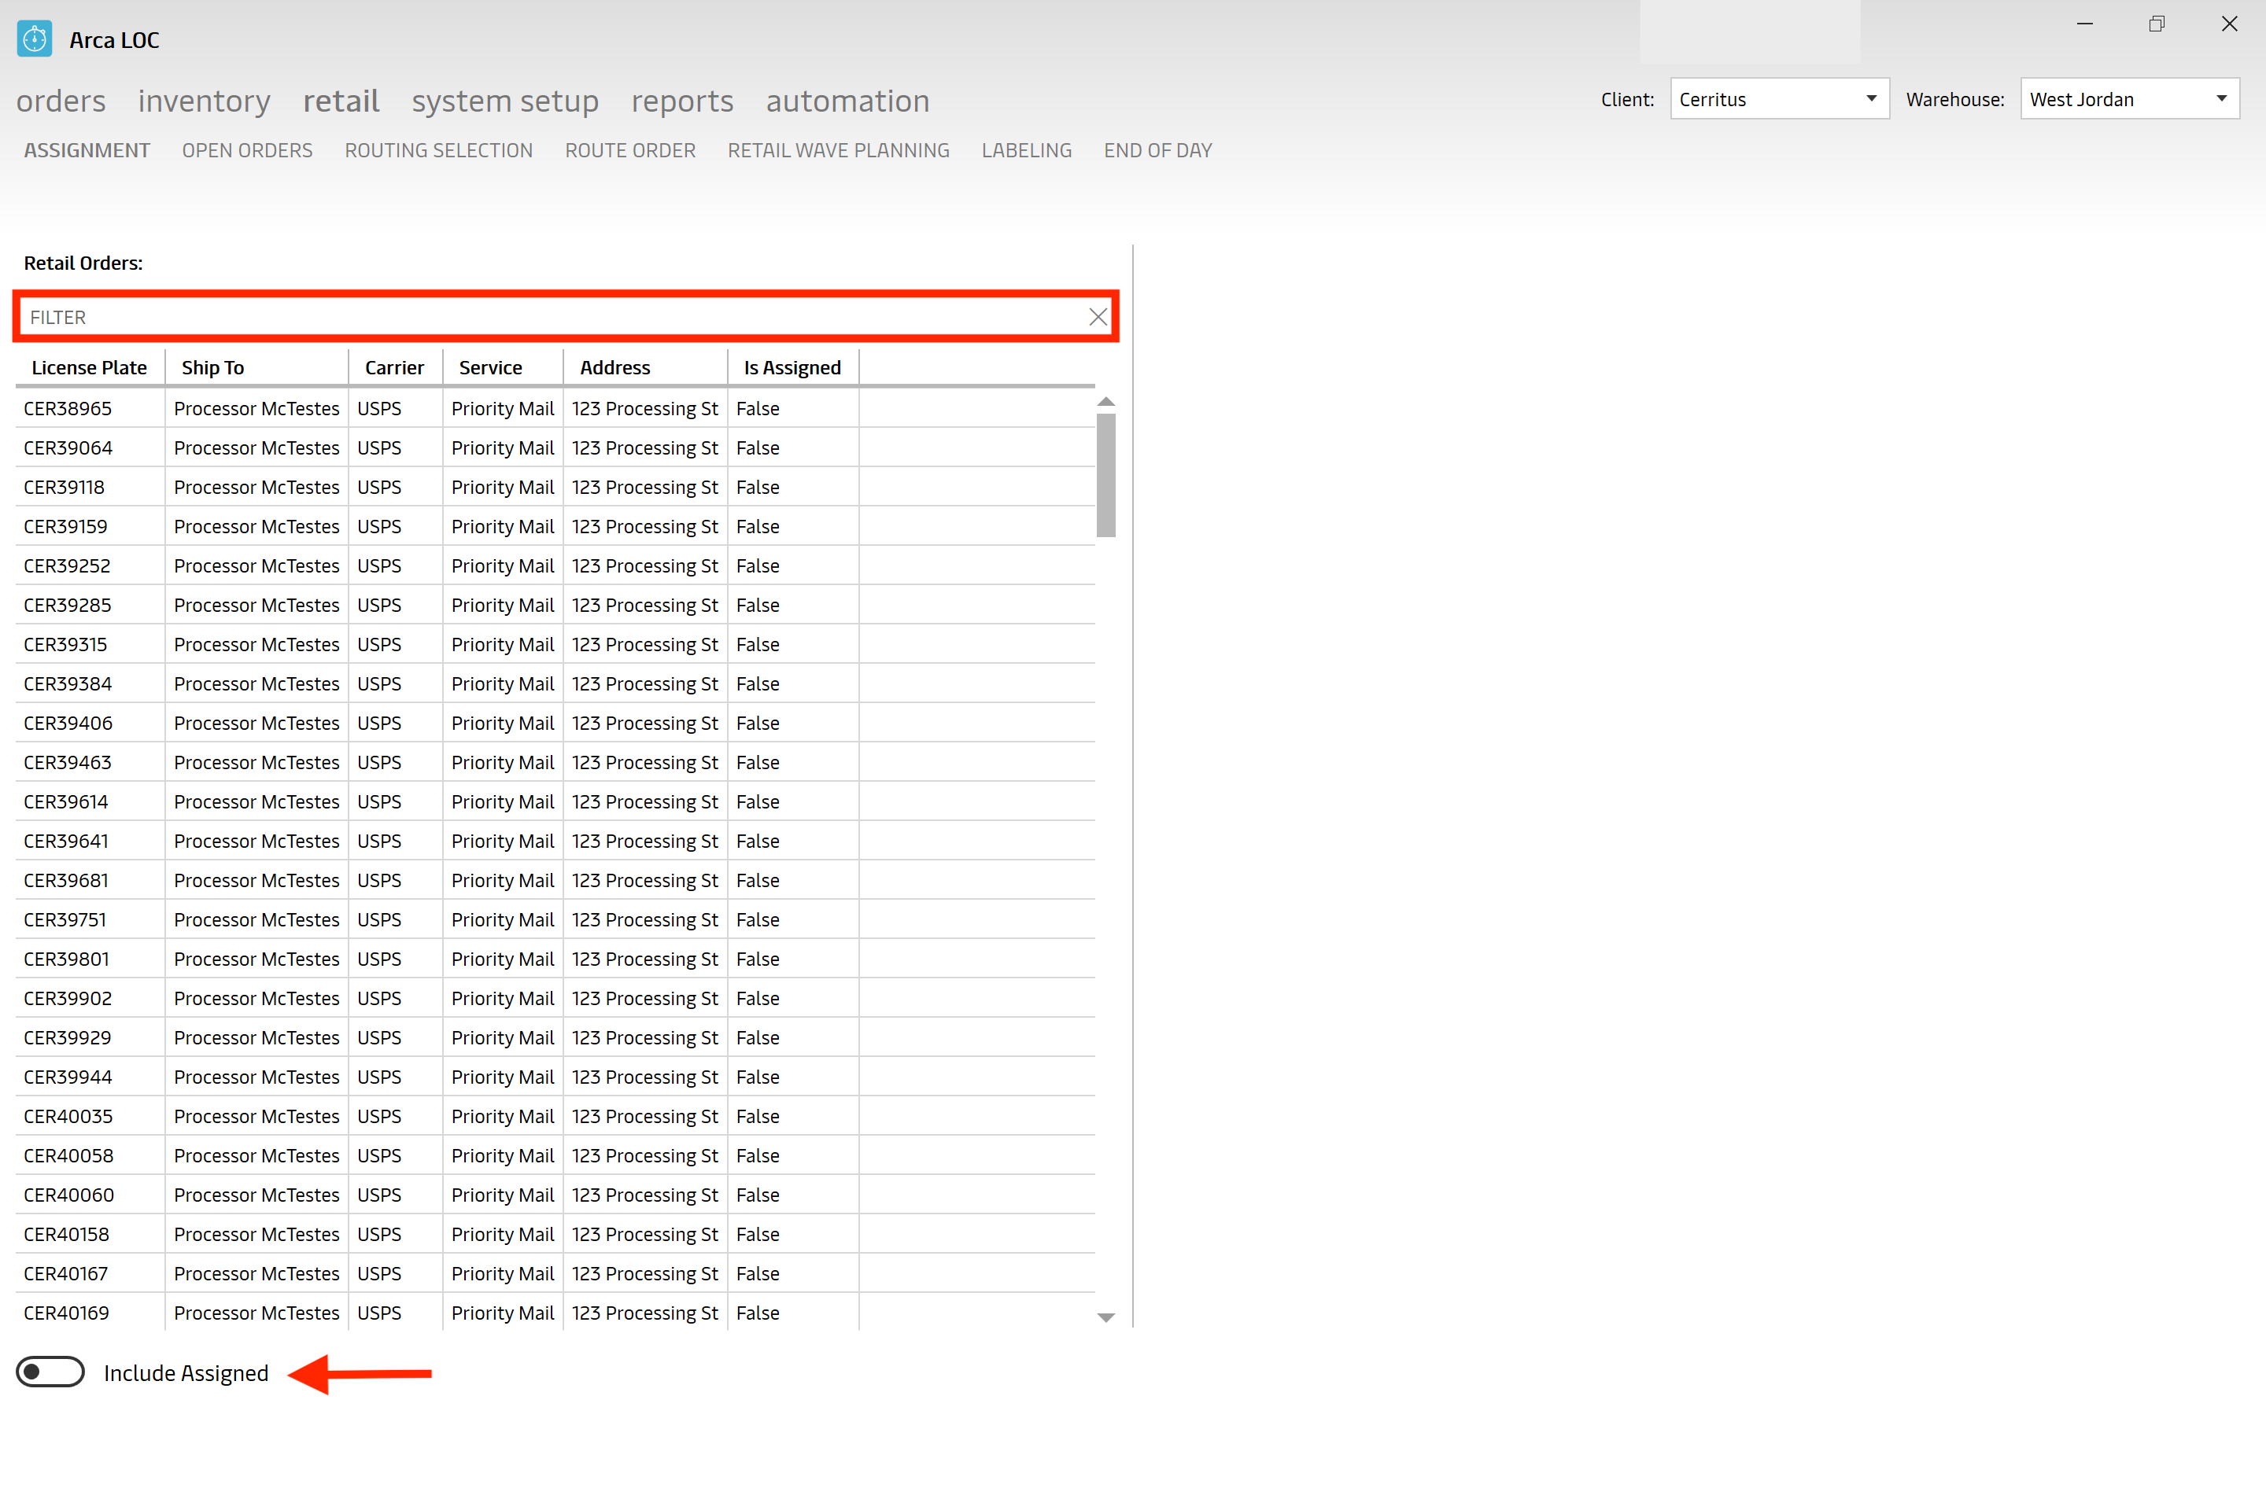Image resolution: width=2266 pixels, height=1510 pixels.
Task: Click the LABELING tab
Action: [x=1025, y=150]
